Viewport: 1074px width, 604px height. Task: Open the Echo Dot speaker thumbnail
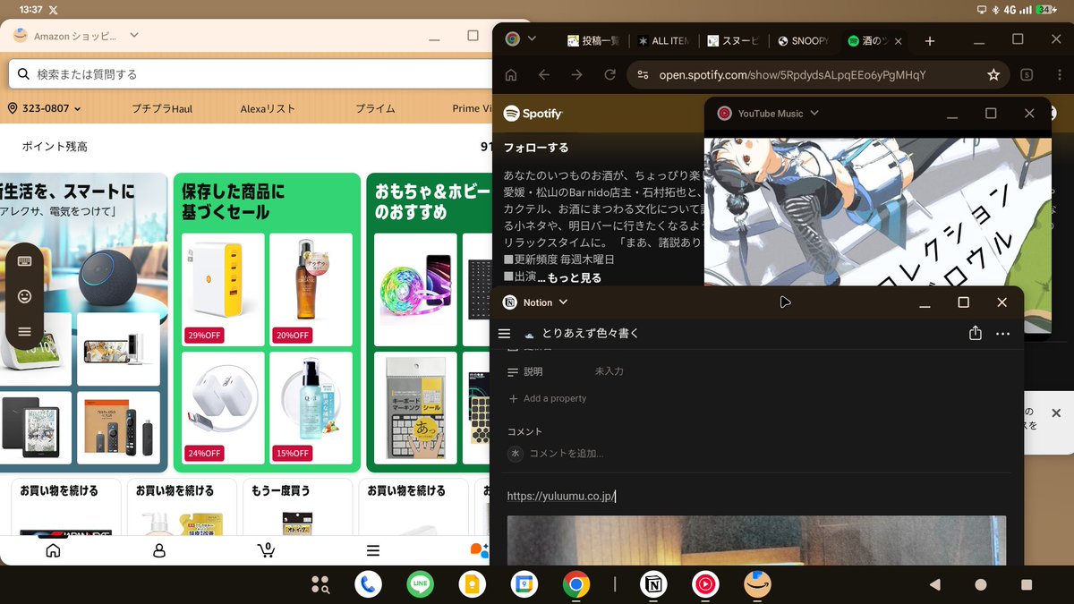pos(118,278)
